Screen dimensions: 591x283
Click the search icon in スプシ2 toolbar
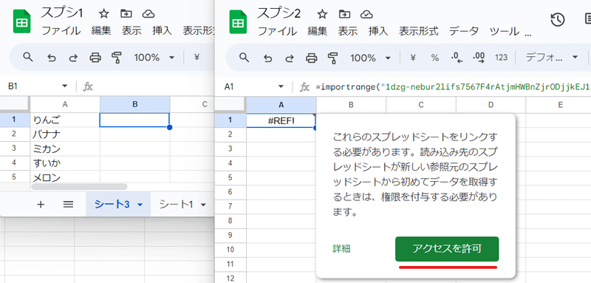(x=245, y=58)
